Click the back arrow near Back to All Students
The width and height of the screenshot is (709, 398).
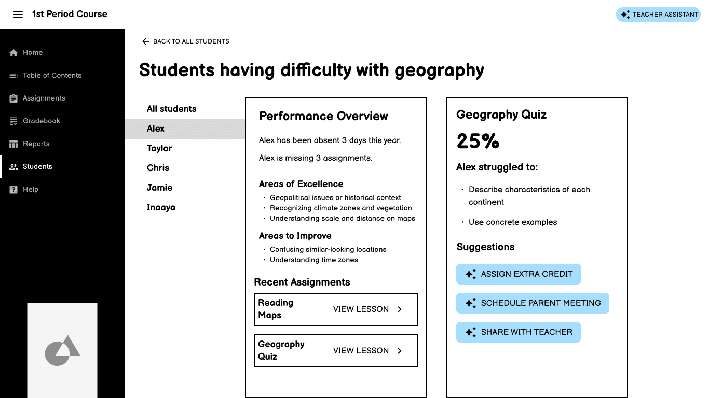(145, 41)
